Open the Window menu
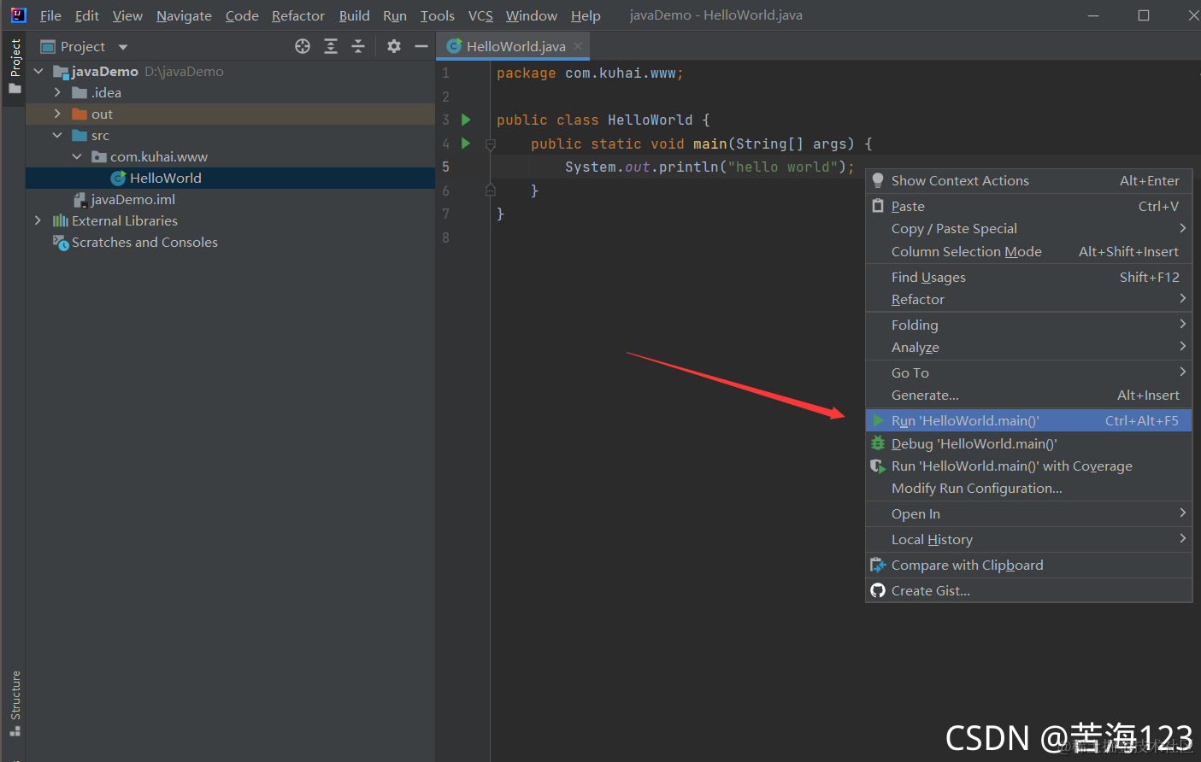Image resolution: width=1201 pixels, height=762 pixels. click(x=531, y=15)
